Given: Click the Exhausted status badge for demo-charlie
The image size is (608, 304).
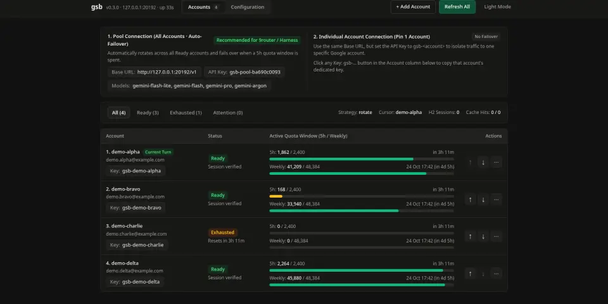Looking at the screenshot, I should click(x=222, y=232).
